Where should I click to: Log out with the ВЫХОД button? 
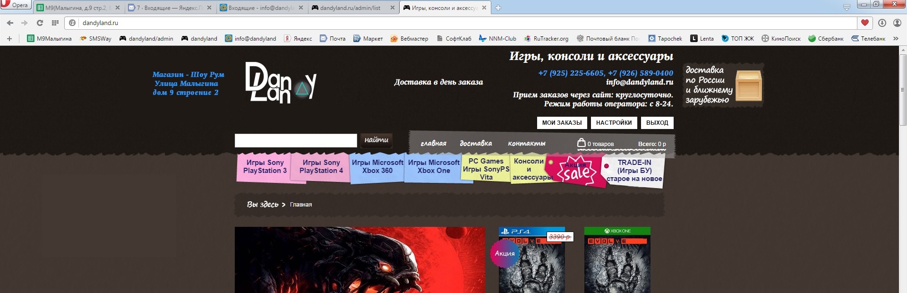657,123
